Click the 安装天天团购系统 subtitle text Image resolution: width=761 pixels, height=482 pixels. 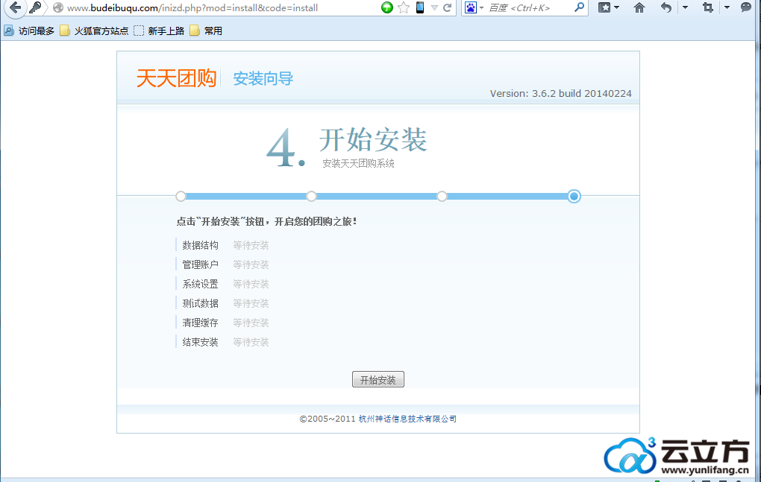358,164
